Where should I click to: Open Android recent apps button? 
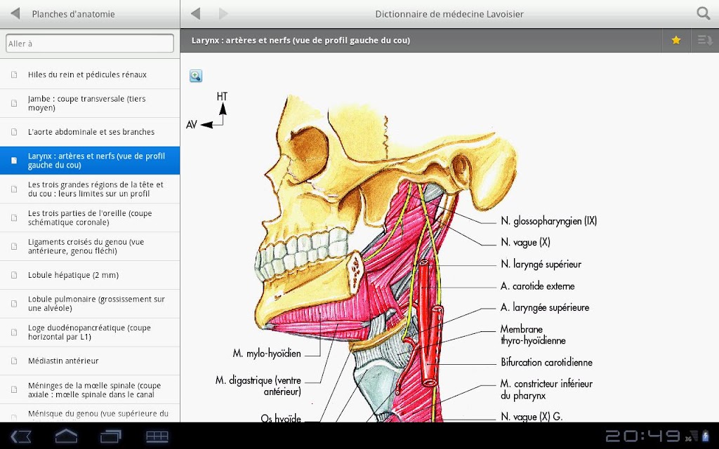click(x=111, y=436)
